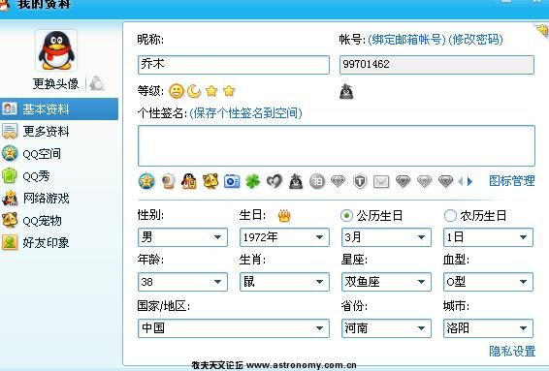Switch to 好友印象 tab

[59, 243]
